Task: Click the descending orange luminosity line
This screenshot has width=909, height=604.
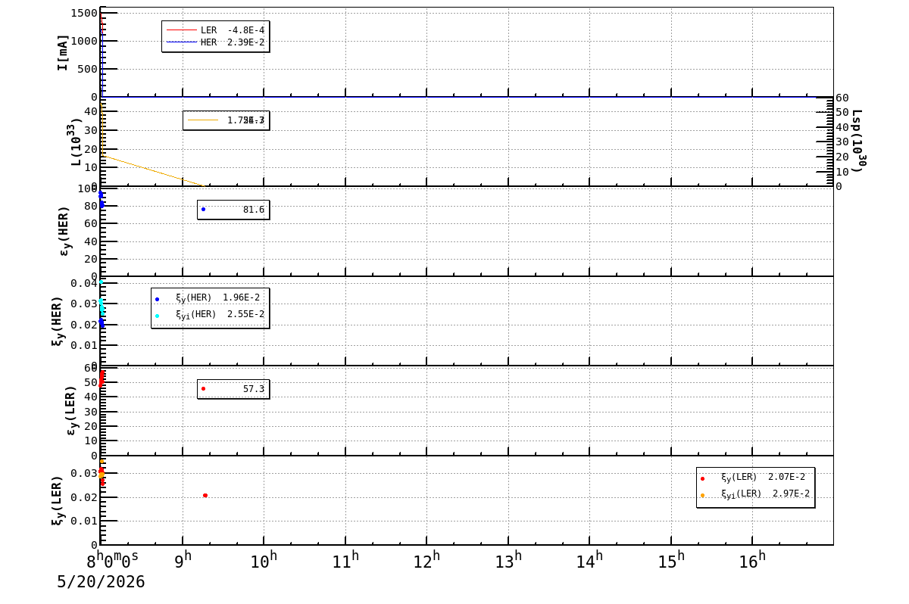Action: (x=152, y=170)
